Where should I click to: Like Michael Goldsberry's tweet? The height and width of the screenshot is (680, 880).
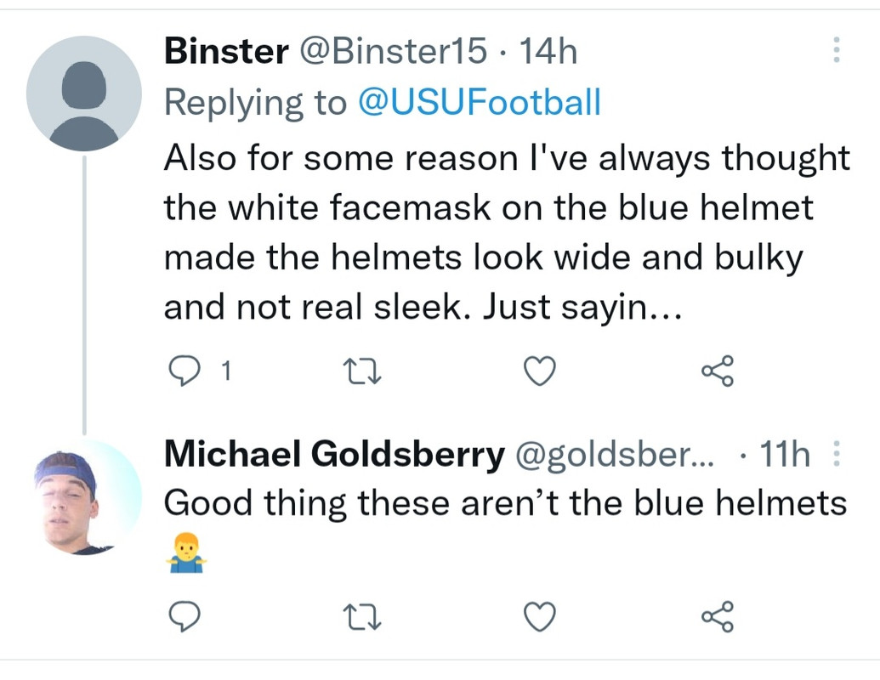coord(540,616)
